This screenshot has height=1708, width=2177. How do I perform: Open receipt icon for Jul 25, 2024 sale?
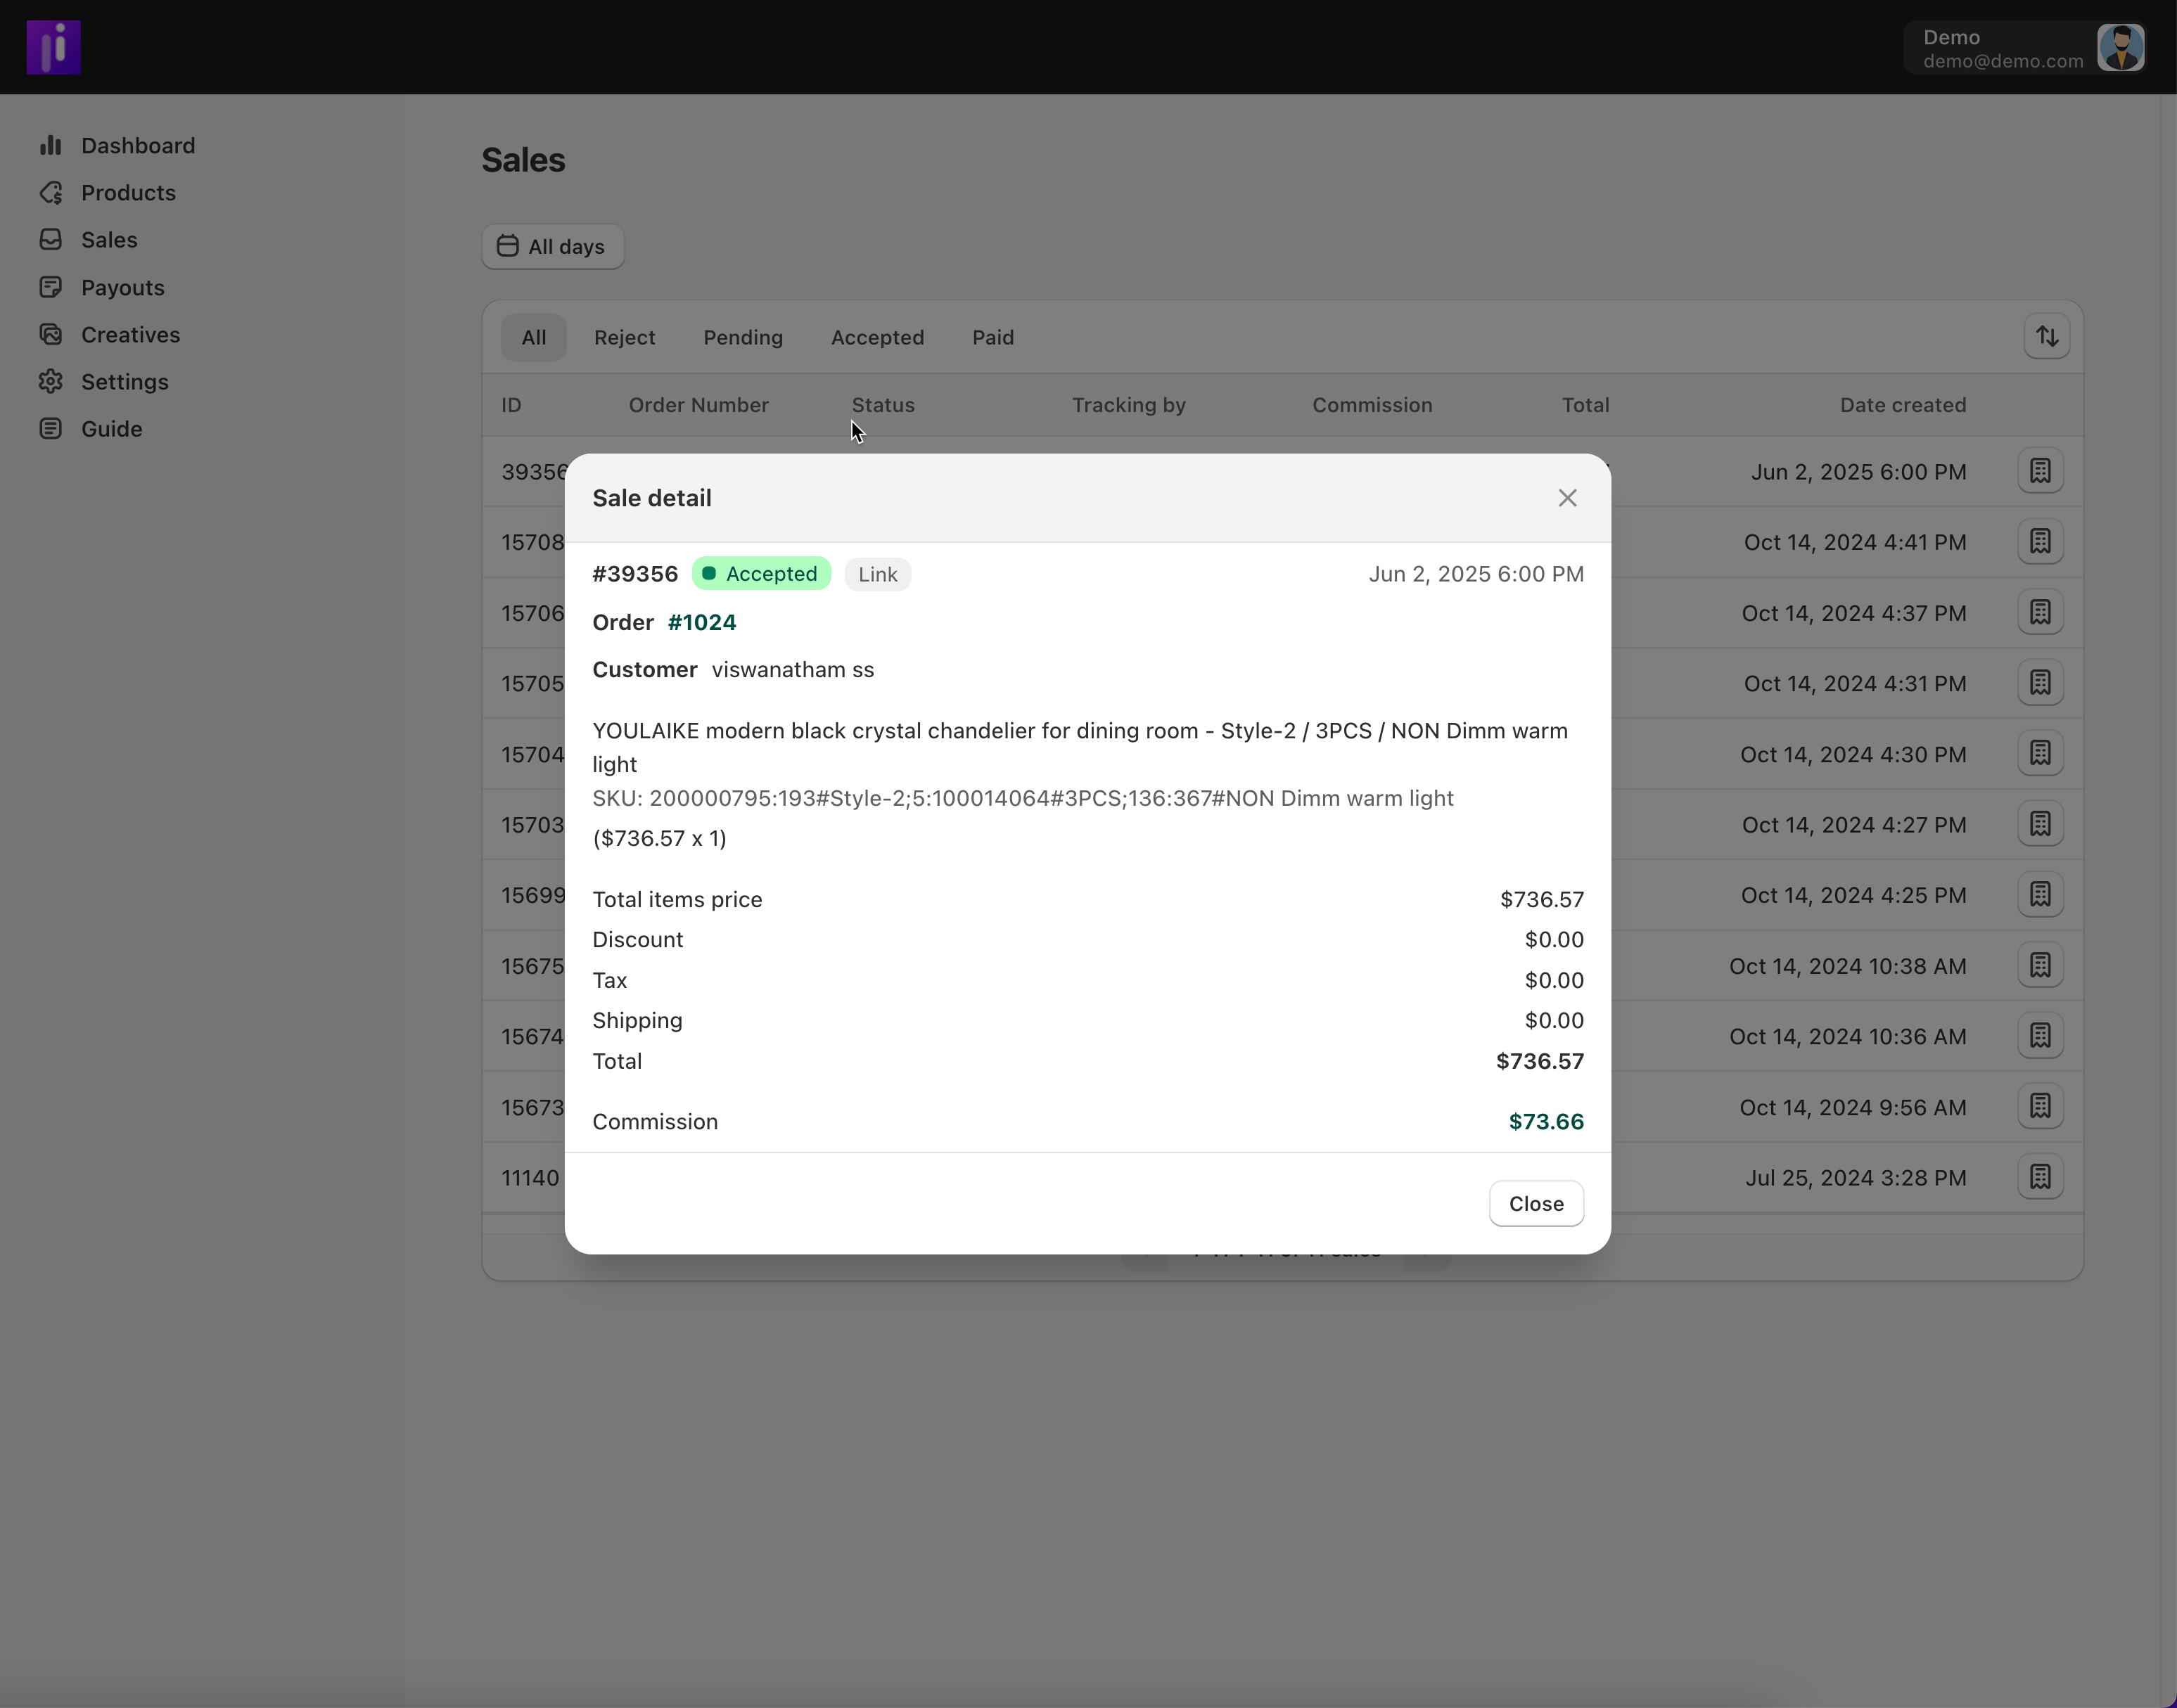[x=2039, y=1177]
